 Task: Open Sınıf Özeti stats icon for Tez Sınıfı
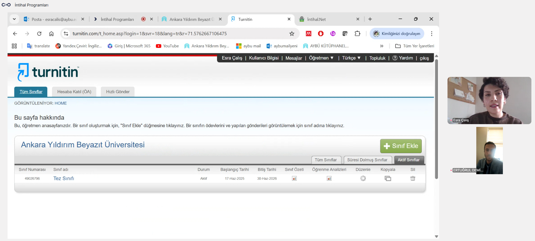294,178
